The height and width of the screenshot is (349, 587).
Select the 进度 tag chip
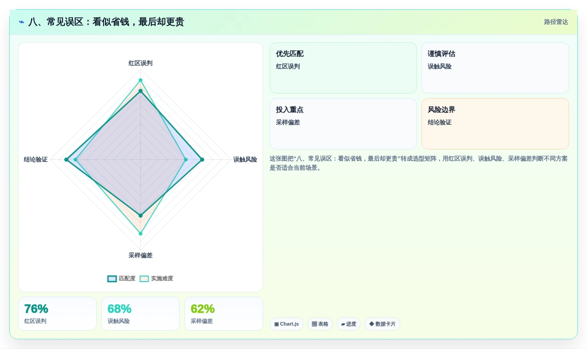click(349, 324)
